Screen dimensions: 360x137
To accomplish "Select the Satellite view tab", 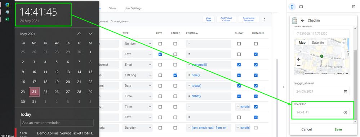I will point(318,43).
